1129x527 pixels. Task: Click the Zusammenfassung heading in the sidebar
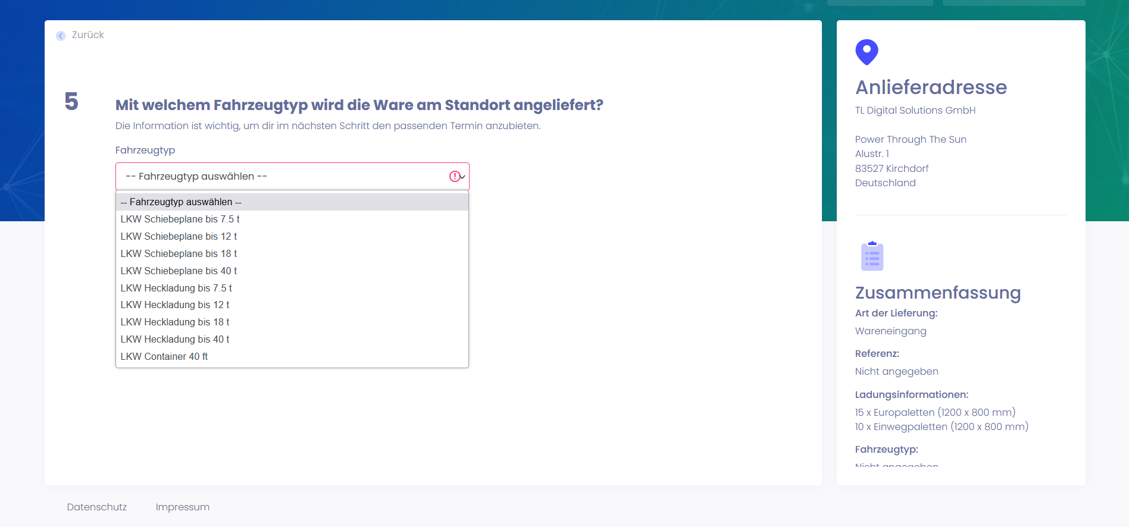[937, 293]
